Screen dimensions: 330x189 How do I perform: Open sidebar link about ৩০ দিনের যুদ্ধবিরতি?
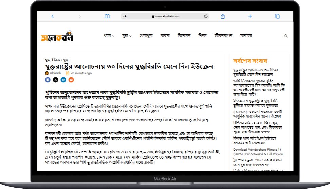point(256,72)
